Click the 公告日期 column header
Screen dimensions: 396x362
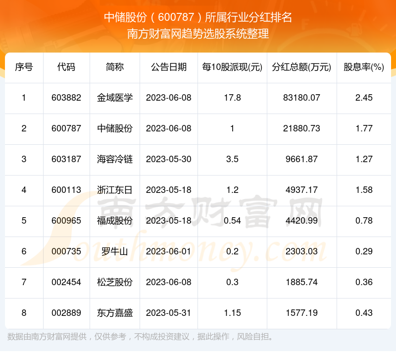tap(169, 67)
